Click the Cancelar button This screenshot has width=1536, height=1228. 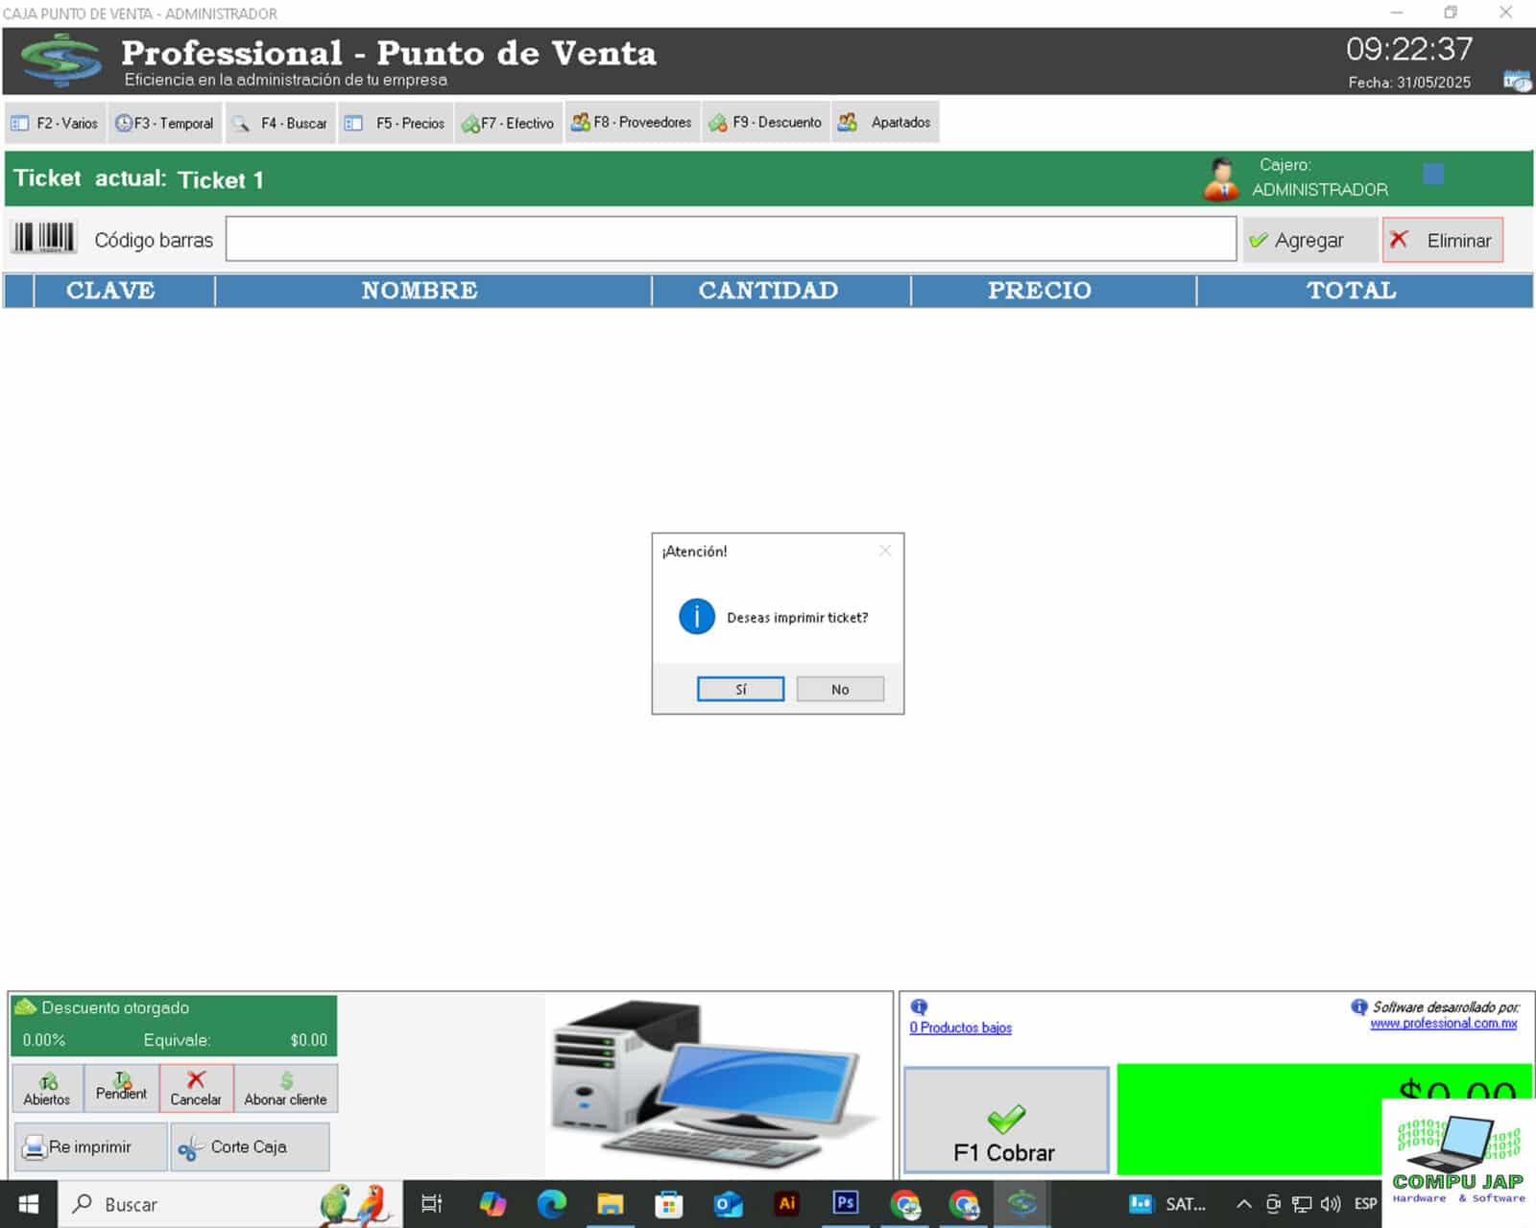(x=196, y=1089)
